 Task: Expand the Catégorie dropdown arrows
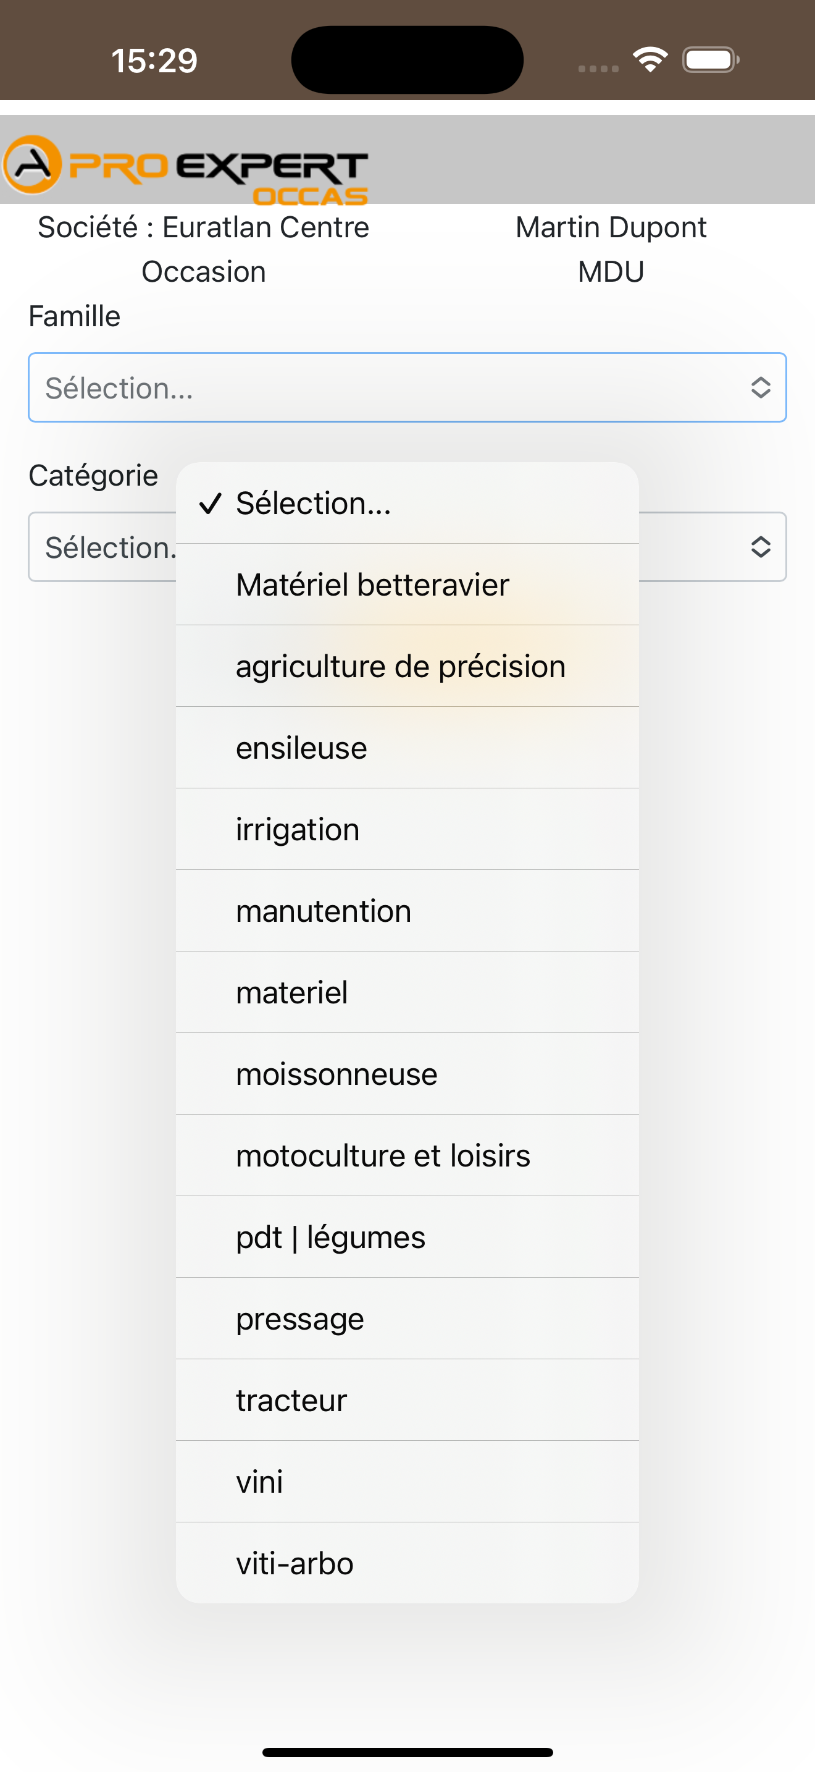point(760,547)
